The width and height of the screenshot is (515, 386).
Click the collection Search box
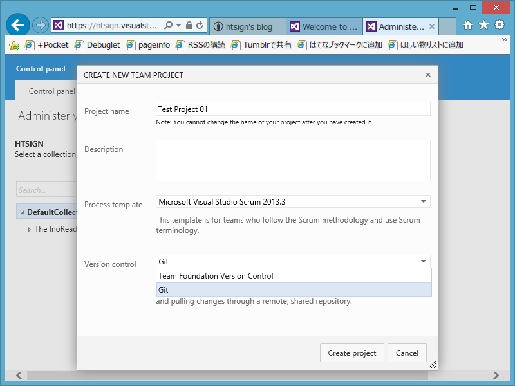click(46, 190)
